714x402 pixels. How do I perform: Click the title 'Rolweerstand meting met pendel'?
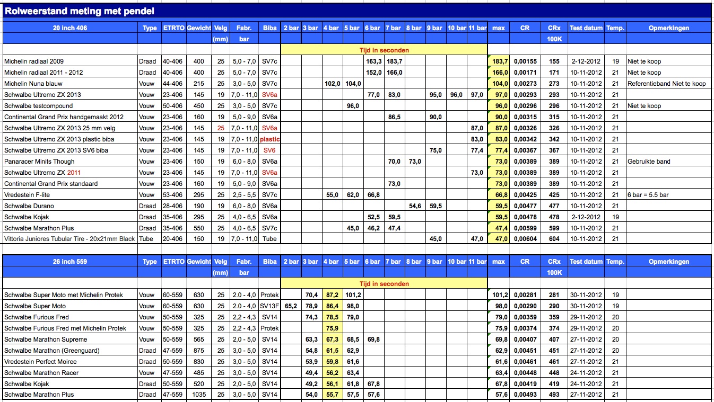pos(80,11)
